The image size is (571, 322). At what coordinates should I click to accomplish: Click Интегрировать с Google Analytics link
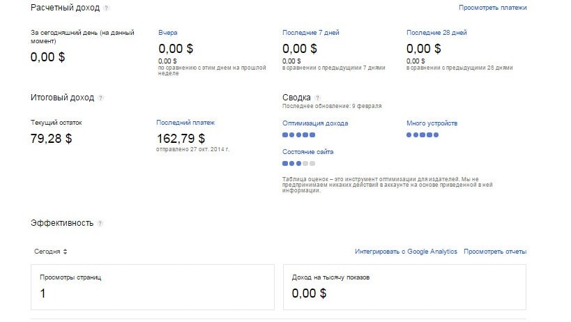click(x=406, y=252)
